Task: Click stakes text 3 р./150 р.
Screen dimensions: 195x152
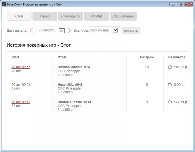Action: point(65,75)
